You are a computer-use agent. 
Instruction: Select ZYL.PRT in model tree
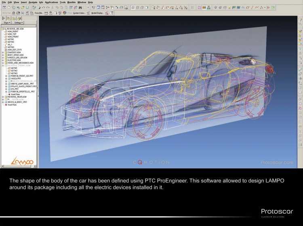[13, 89]
